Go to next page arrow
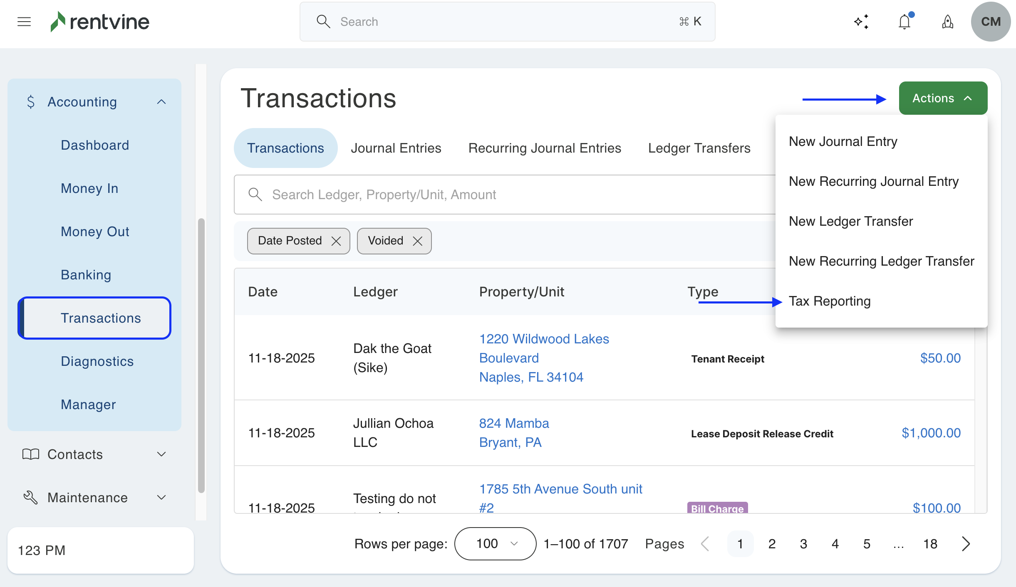This screenshot has width=1016, height=587. pyautogui.click(x=966, y=544)
